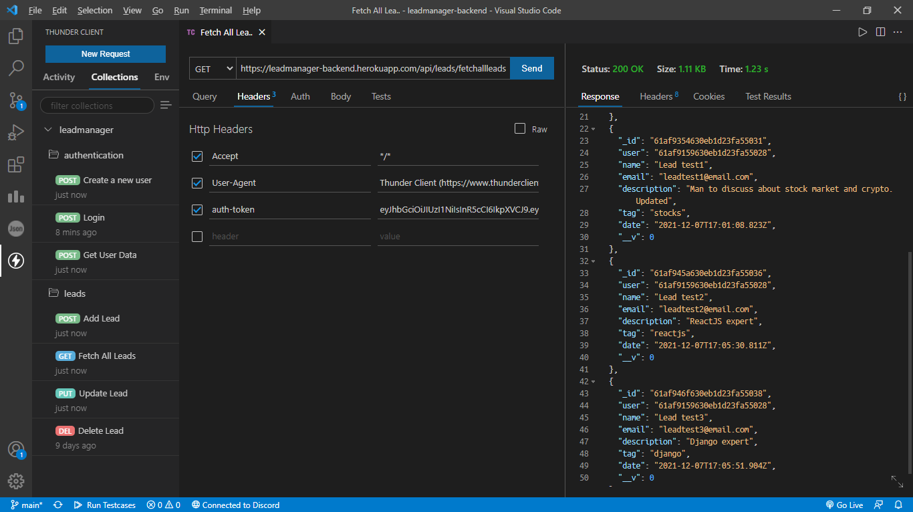Image resolution: width=913 pixels, height=512 pixels.
Task: Open the bar chart icon in activity bar
Action: coord(16,197)
